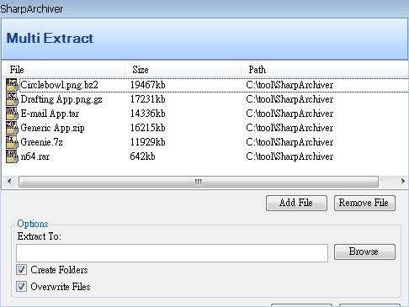
Task: Click Browse to choose the extract destination
Action: point(364,251)
